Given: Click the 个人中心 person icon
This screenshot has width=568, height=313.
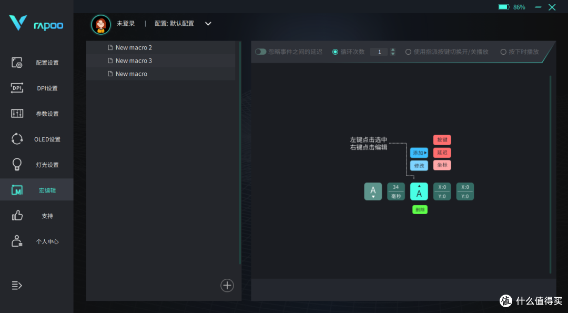Looking at the screenshot, I should coord(17,241).
